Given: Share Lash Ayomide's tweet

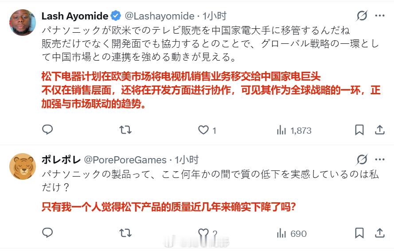Looking at the screenshot, I should click(x=380, y=130).
